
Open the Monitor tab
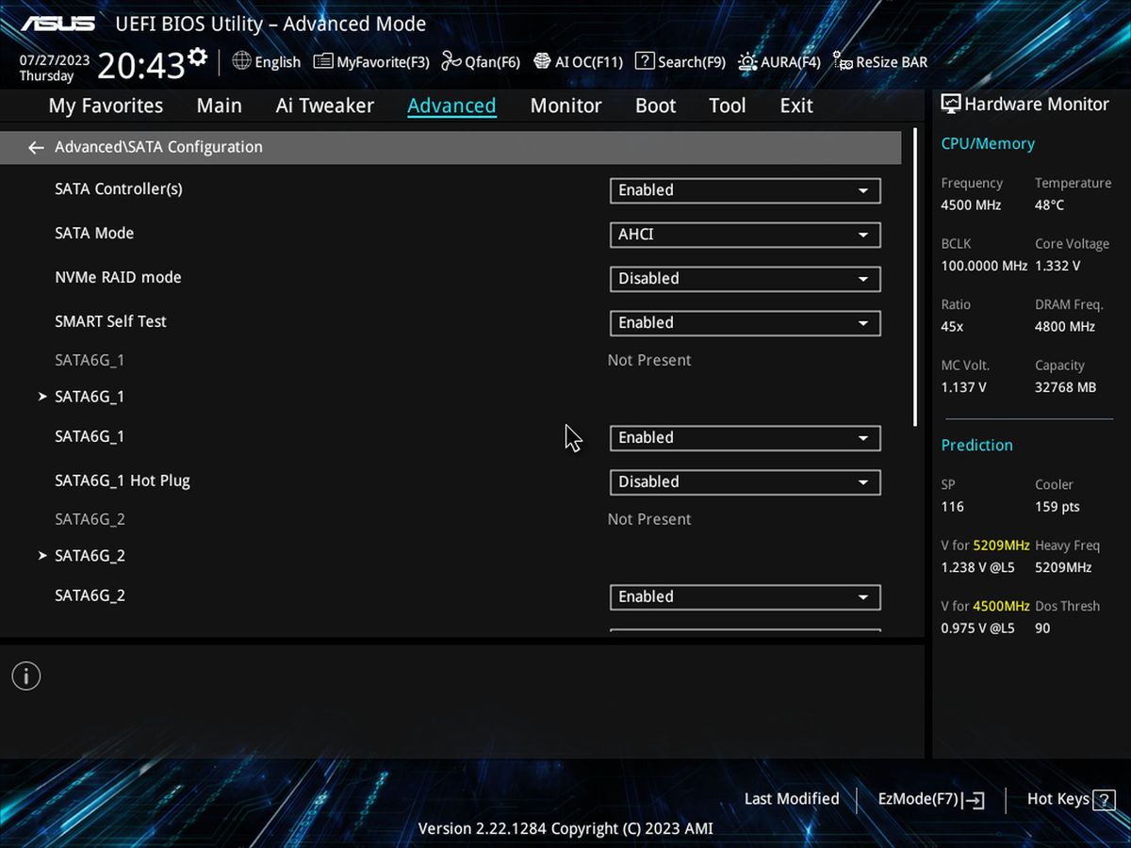point(565,106)
